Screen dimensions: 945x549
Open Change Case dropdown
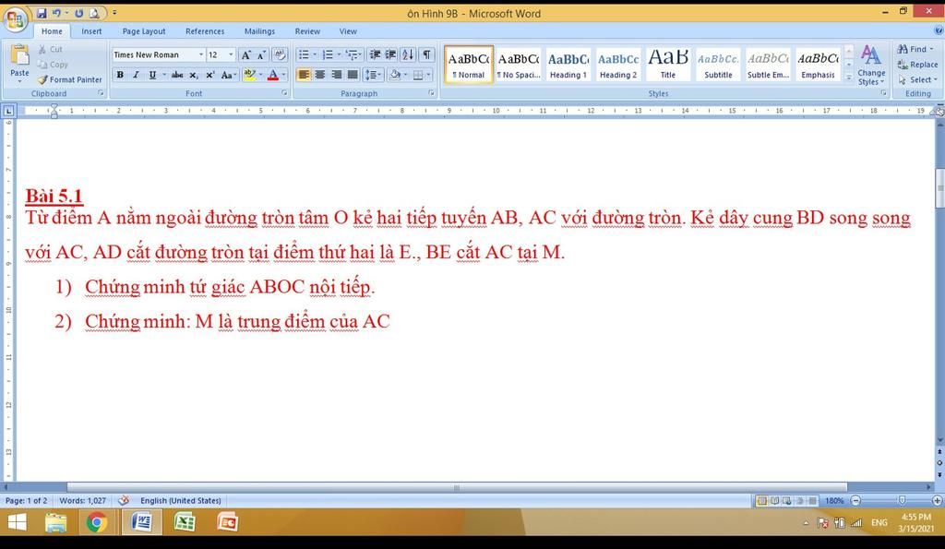[x=228, y=75]
